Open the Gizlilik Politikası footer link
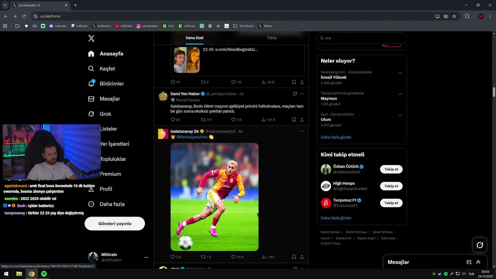496x279 pixels. (356, 232)
